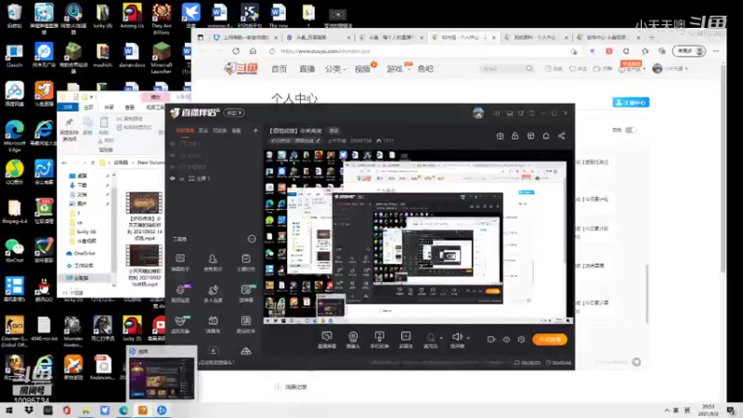Open the user account dropdown on Douyu header

[670, 69]
